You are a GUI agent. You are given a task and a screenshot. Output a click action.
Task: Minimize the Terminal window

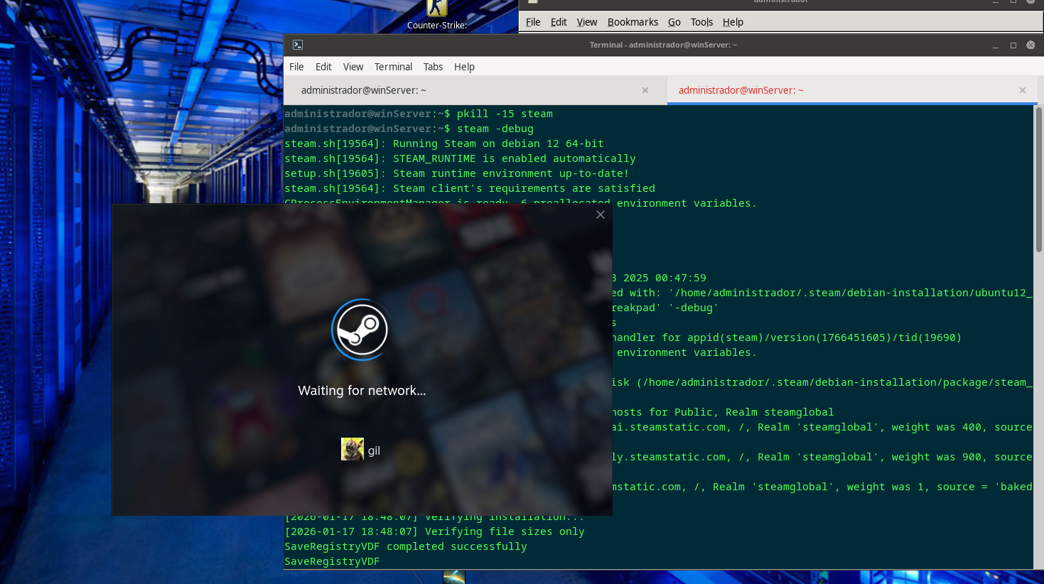[996, 45]
